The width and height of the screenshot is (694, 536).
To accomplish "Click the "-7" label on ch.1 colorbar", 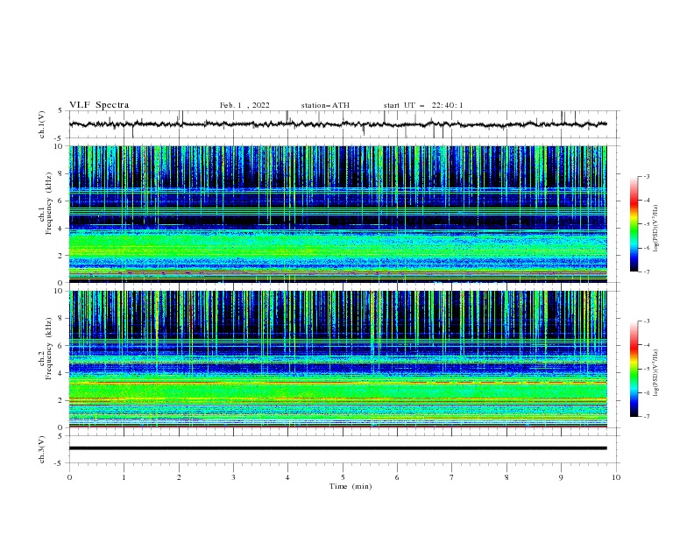I will tap(646, 272).
